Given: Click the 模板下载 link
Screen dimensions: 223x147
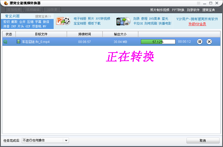Looking at the screenshot, I should 94,23.
